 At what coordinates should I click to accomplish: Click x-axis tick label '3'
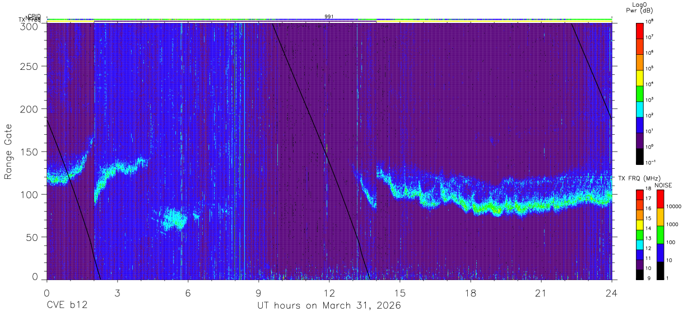(117, 293)
